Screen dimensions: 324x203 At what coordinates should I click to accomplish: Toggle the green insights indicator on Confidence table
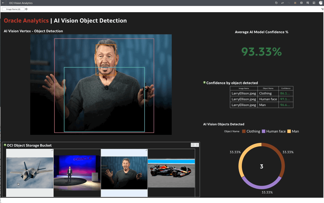(x=204, y=82)
